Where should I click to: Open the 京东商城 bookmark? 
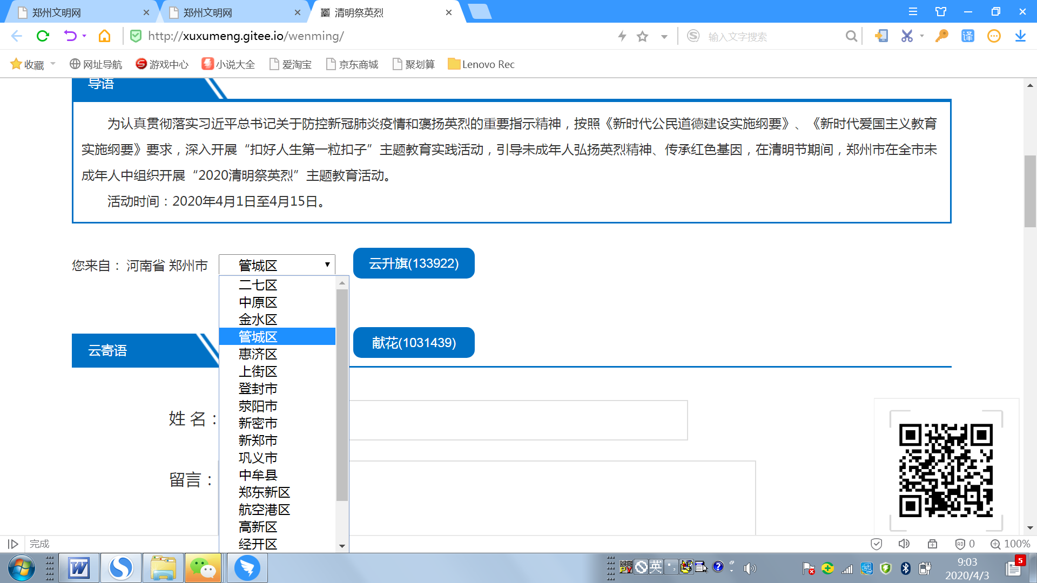[352, 64]
